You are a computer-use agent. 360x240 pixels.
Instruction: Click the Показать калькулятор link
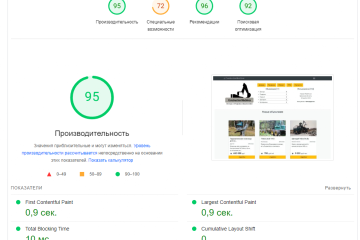110,160
